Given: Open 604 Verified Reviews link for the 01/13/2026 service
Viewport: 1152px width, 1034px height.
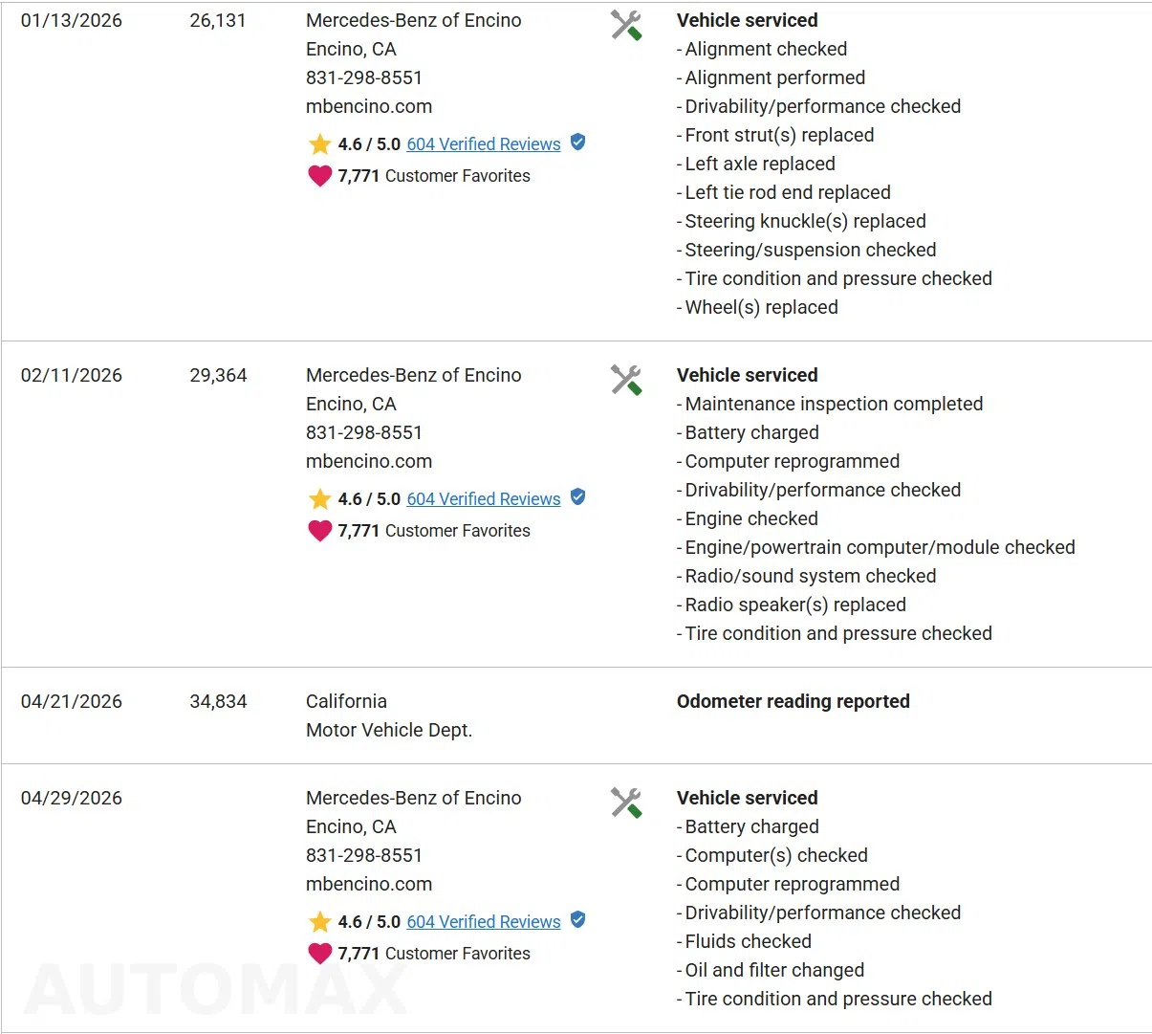Looking at the screenshot, I should 484,144.
